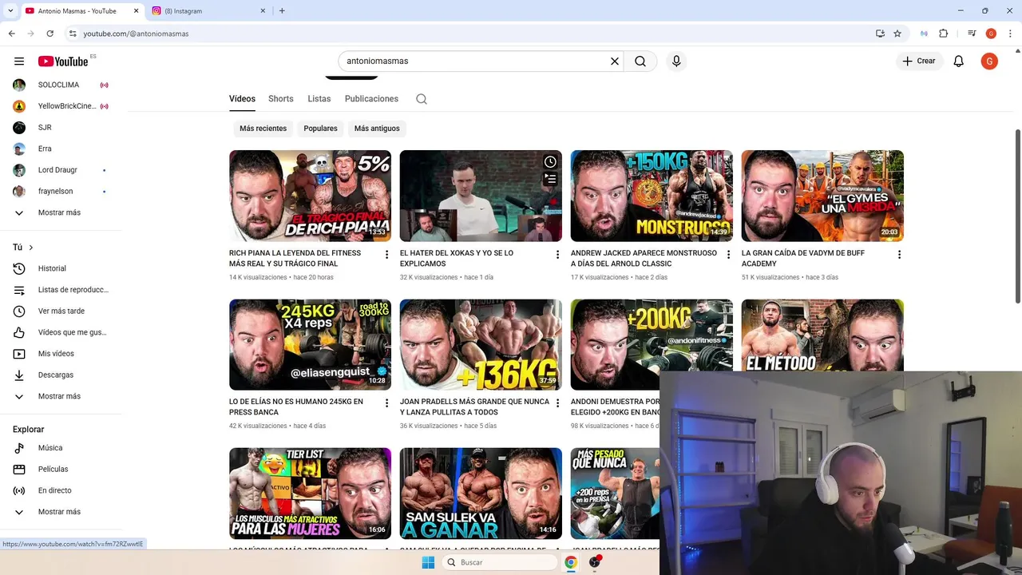
Task: Open Chrome tab search dropdown
Action: click(x=10, y=10)
